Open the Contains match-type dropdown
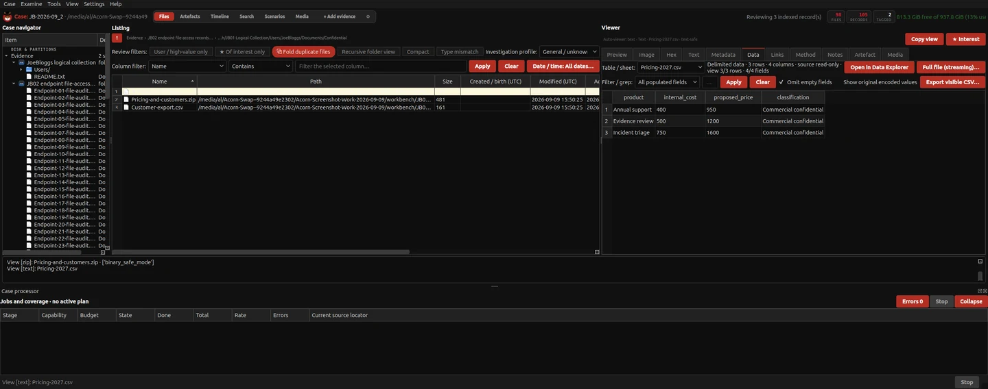This screenshot has width=988, height=389. 261,66
